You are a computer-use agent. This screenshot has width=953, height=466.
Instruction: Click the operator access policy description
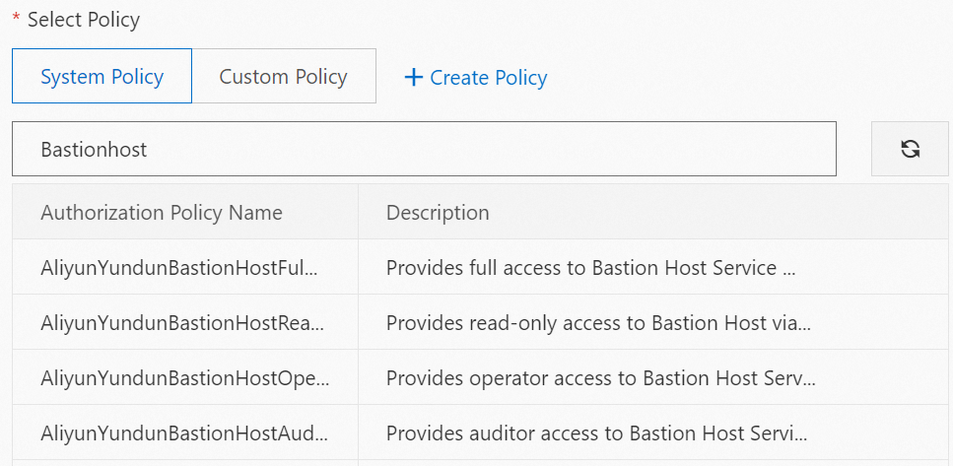point(600,377)
